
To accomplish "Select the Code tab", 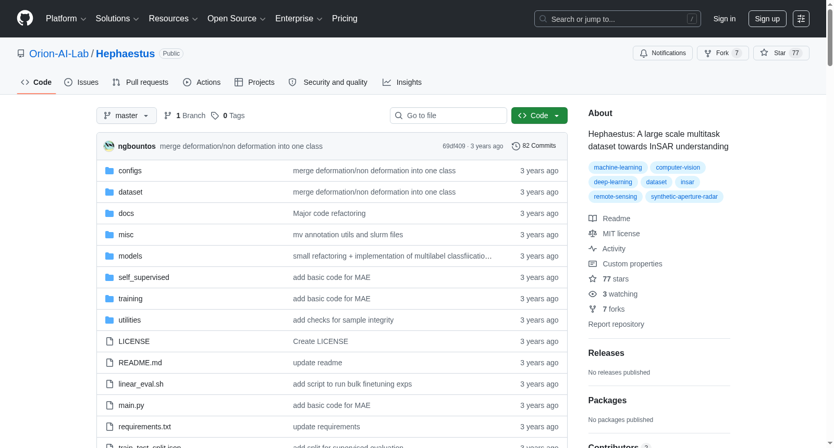I will [36, 82].
